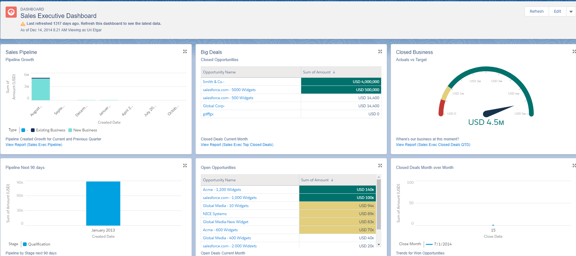
Task: Click the Sales Executive Dashboard title
Action: click(58, 16)
